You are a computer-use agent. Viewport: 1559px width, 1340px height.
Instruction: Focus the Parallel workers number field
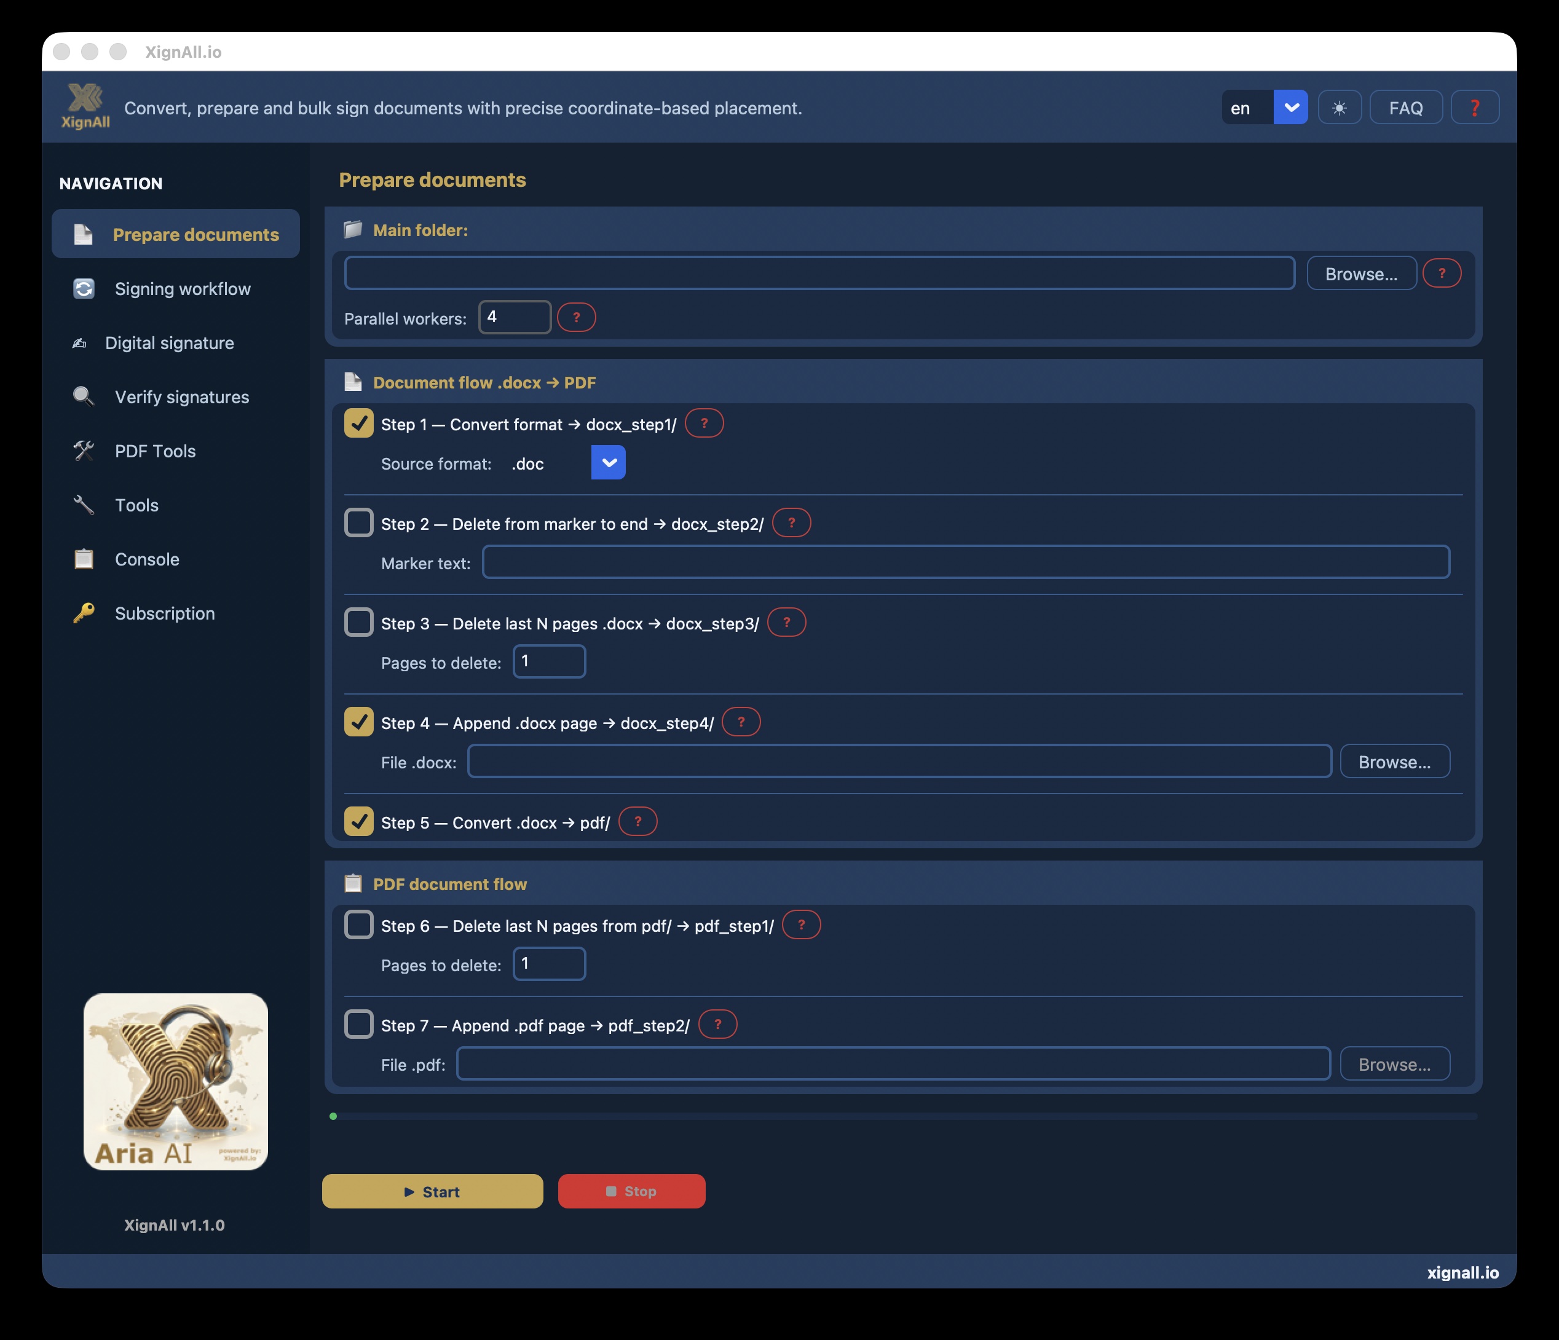[x=515, y=317]
